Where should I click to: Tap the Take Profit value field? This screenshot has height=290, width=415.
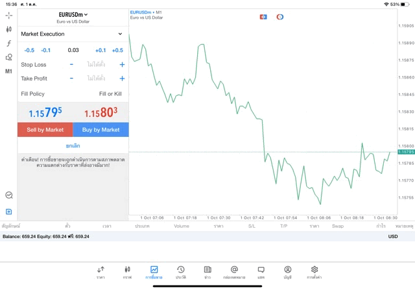pos(97,78)
